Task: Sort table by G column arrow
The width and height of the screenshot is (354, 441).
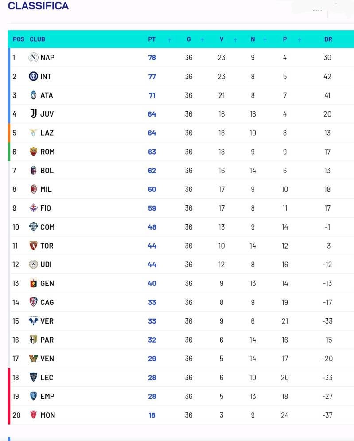Action: (x=202, y=40)
